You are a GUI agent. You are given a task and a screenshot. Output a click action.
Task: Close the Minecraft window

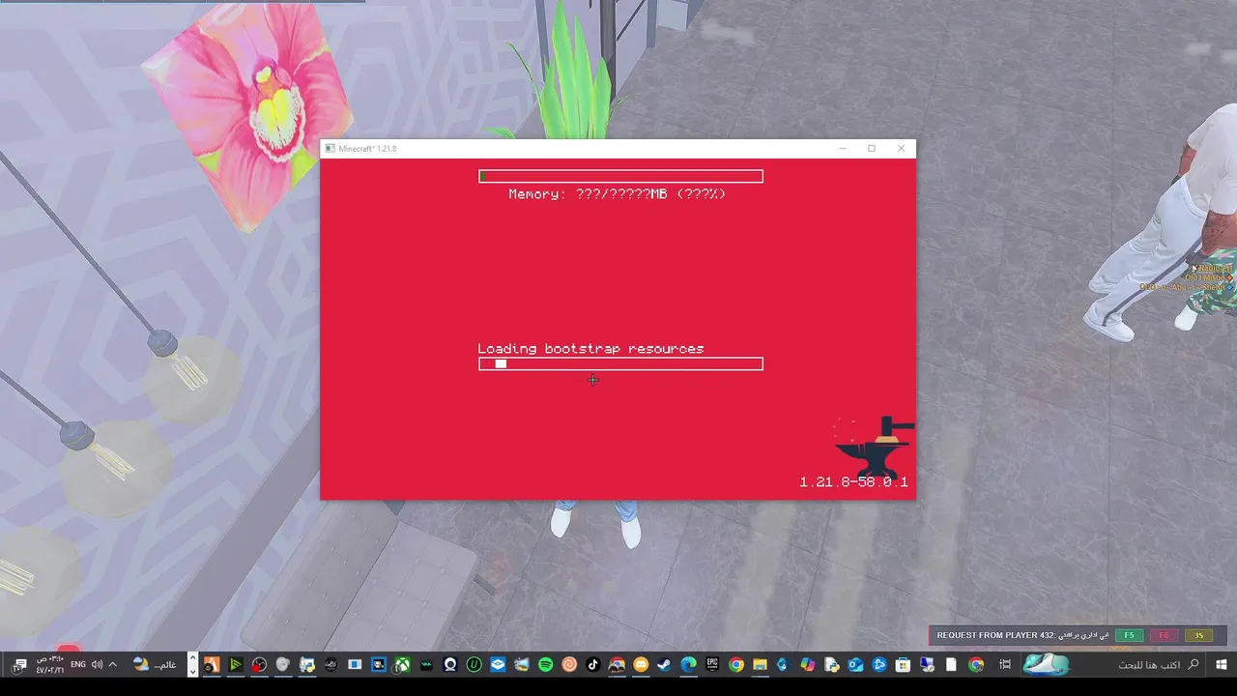point(901,149)
